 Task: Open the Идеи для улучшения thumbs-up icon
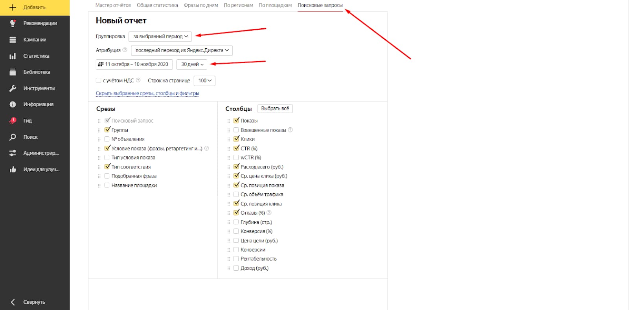pyautogui.click(x=13, y=169)
